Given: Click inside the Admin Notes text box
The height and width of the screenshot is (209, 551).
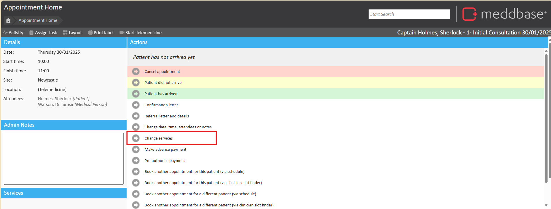Looking at the screenshot, I should pyautogui.click(x=64, y=158).
